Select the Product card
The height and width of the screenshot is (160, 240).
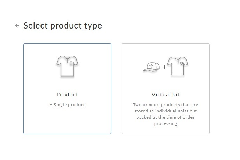click(x=67, y=89)
